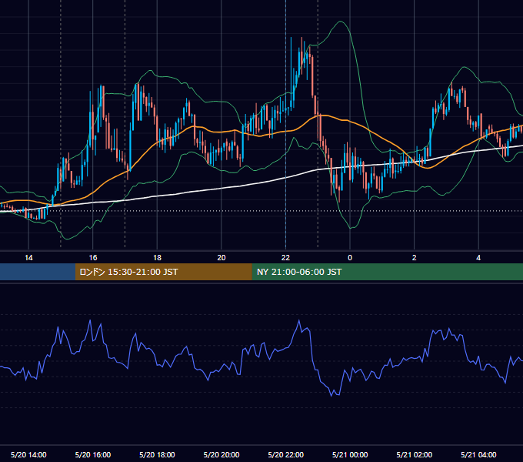
Task: Click the 5/20 22:00 oscillator axis label
Action: (x=286, y=454)
